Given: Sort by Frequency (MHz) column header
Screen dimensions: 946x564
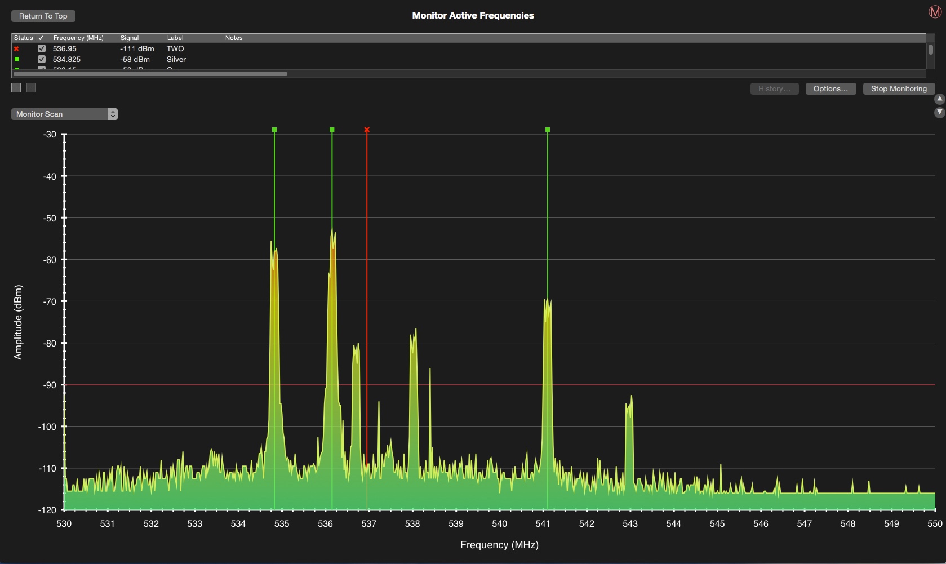Looking at the screenshot, I should [78, 38].
